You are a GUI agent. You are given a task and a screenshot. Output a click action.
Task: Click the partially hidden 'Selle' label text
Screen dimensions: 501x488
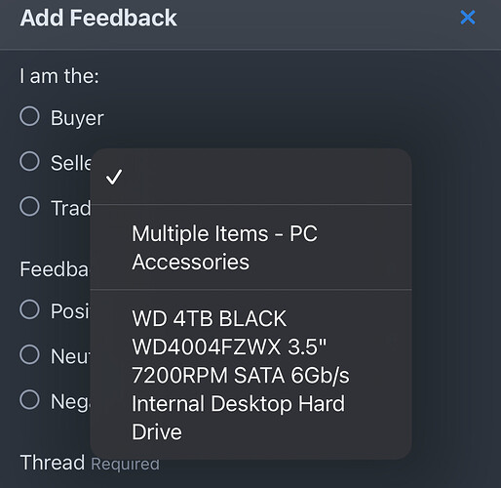click(71, 163)
